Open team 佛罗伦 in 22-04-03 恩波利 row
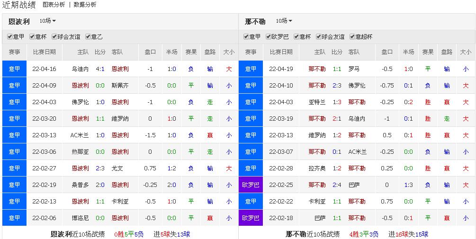The image size is (476, 239). pos(81,102)
